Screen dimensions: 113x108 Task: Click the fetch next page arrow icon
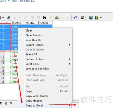point(33,17)
